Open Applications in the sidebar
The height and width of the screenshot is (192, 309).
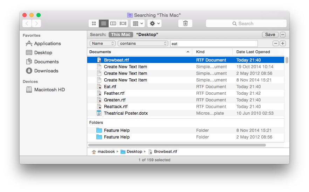pyautogui.click(x=43, y=43)
